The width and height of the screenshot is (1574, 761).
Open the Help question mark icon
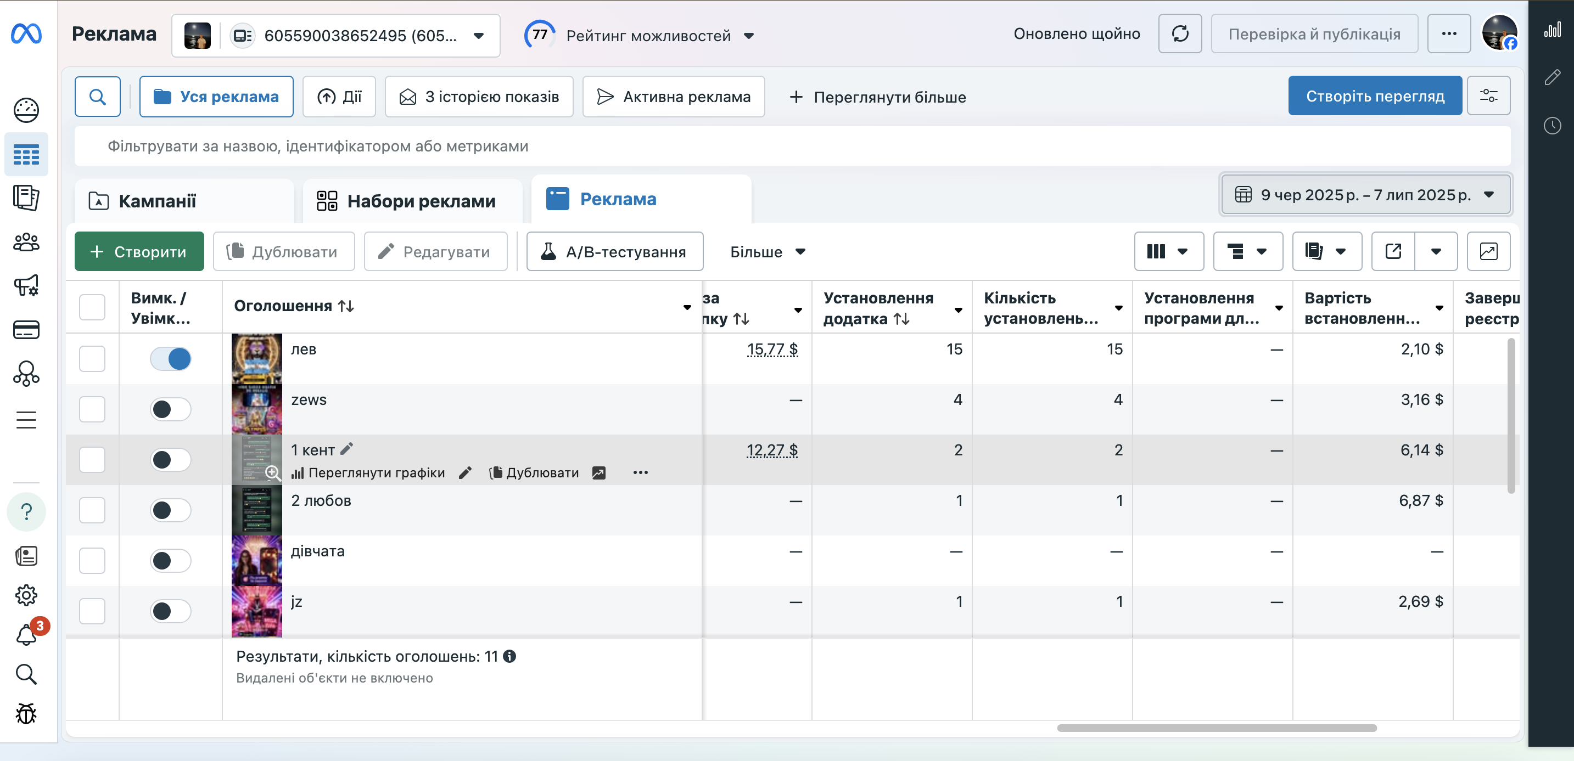(x=26, y=512)
